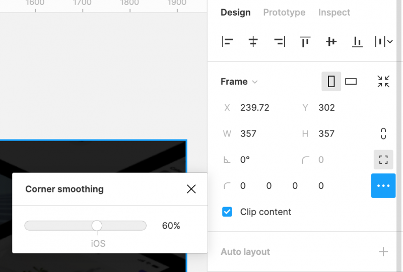Close the Corner smoothing popup
The image size is (403, 272).
[191, 189]
